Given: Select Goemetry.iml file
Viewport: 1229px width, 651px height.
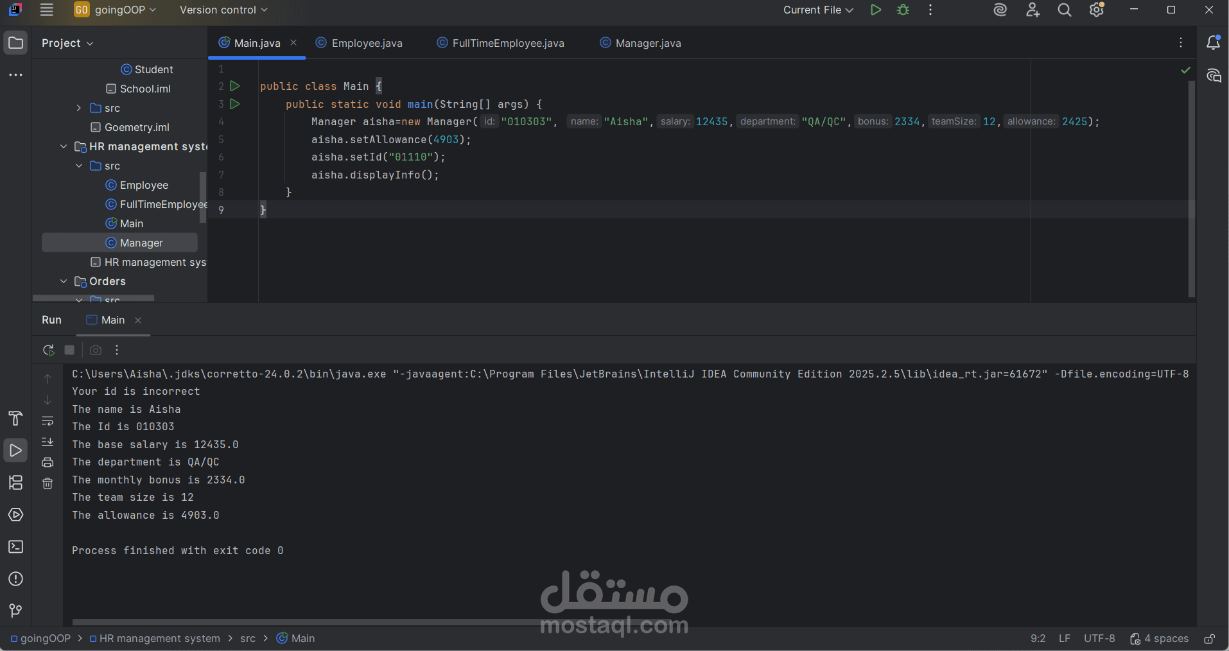Looking at the screenshot, I should point(130,127).
